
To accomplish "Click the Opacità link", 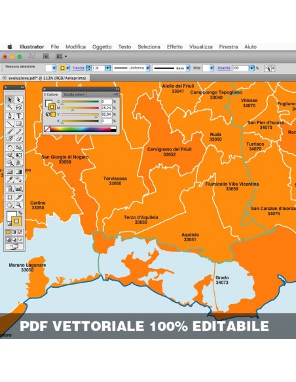I will tap(224, 68).
